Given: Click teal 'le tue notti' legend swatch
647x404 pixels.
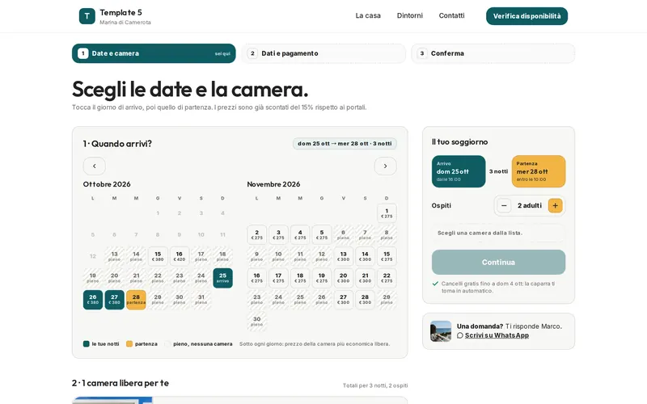Looking at the screenshot, I should point(87,344).
